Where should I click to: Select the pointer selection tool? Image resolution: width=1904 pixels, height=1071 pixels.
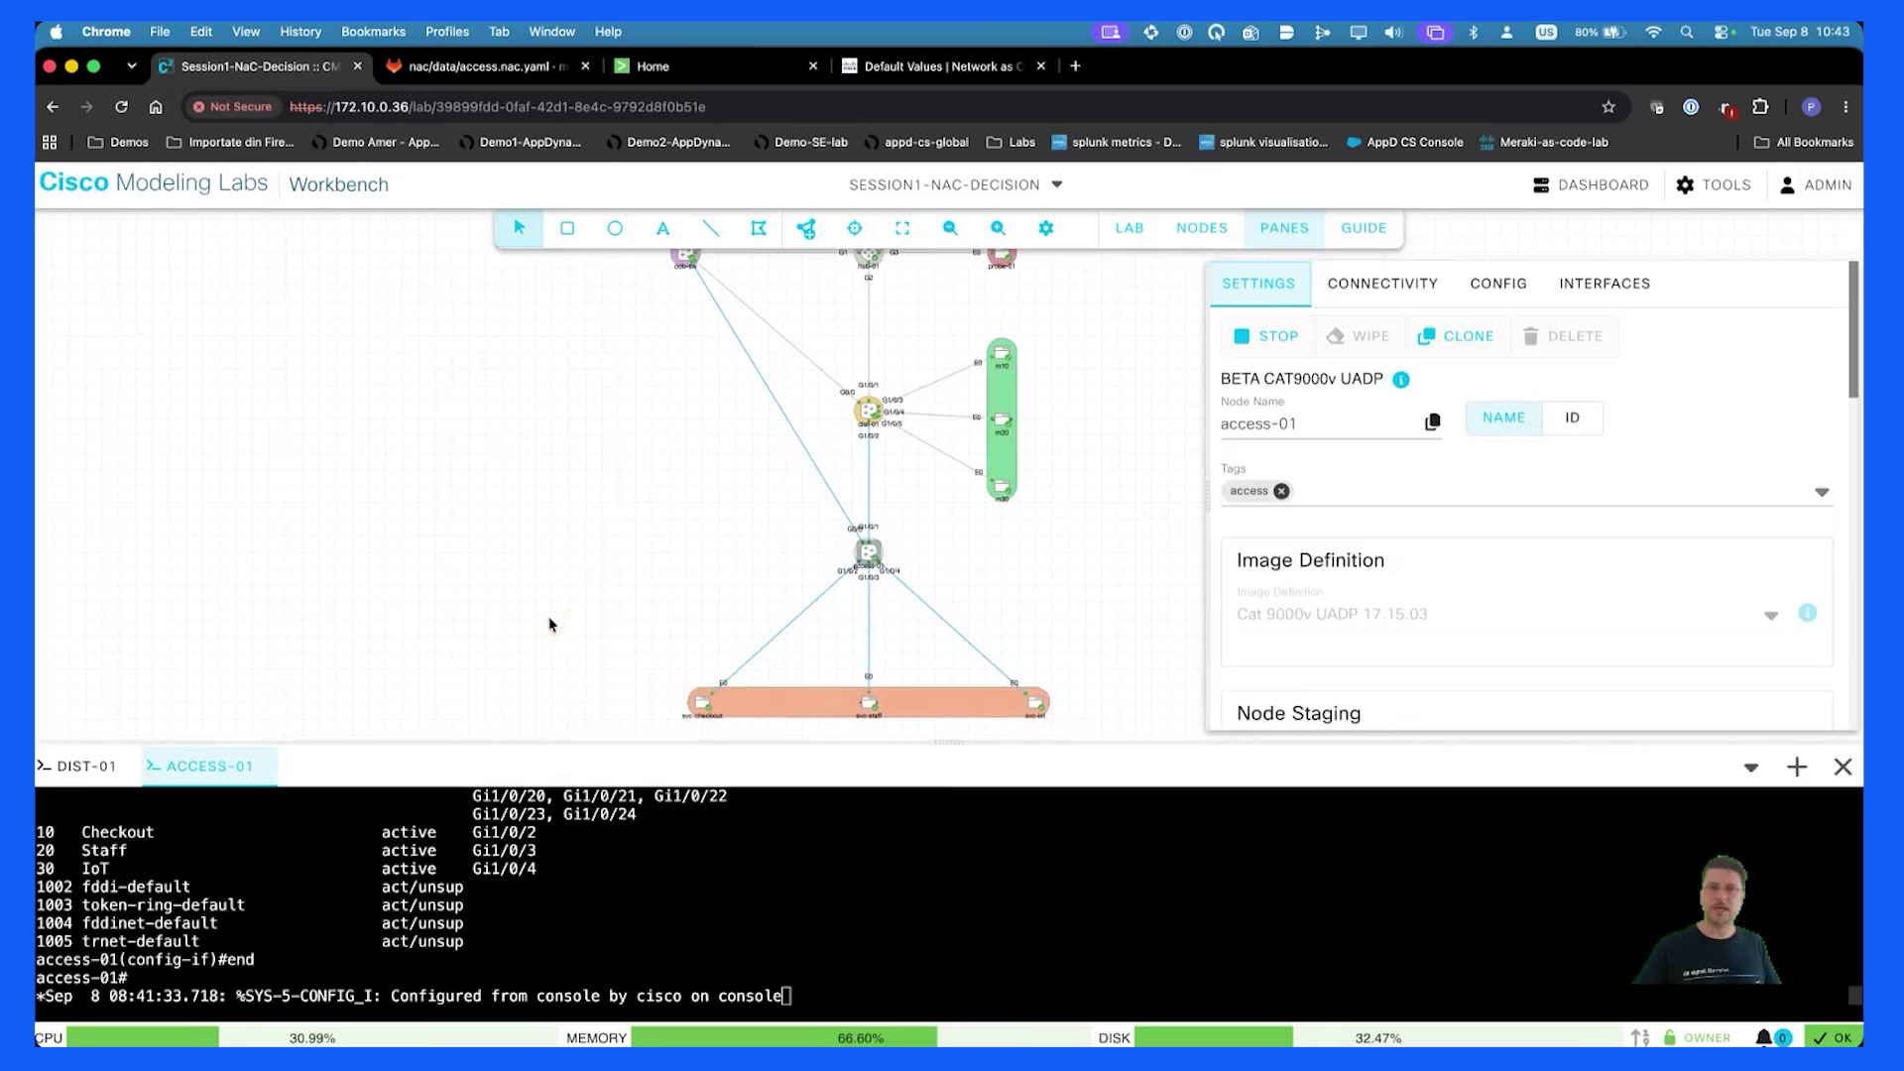click(x=519, y=228)
